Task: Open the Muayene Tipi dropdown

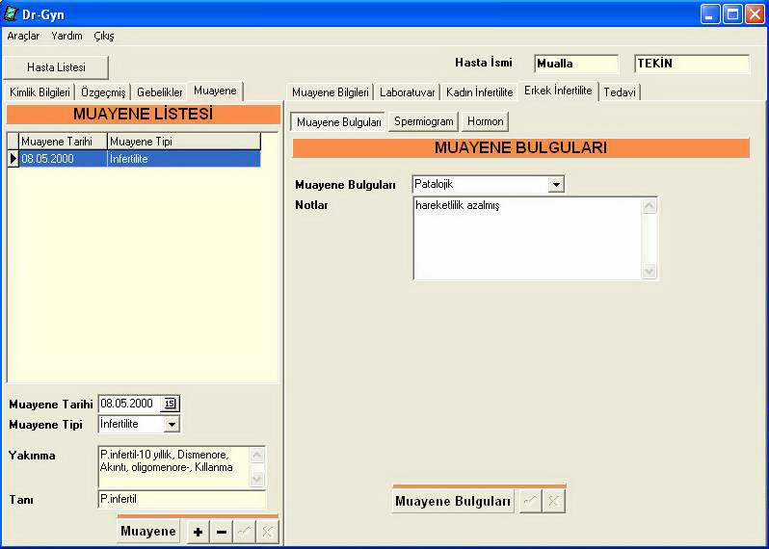Action: (x=172, y=424)
